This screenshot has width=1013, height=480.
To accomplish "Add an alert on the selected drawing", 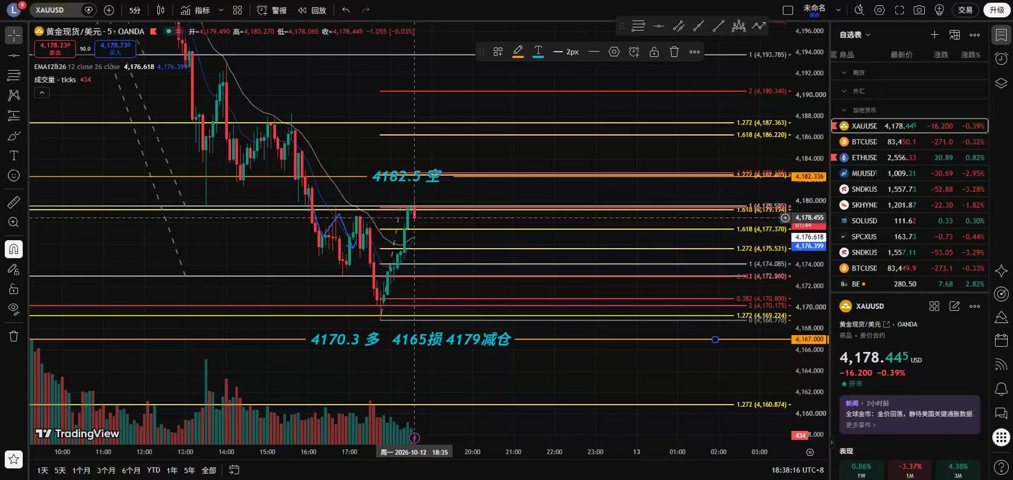I will point(634,52).
